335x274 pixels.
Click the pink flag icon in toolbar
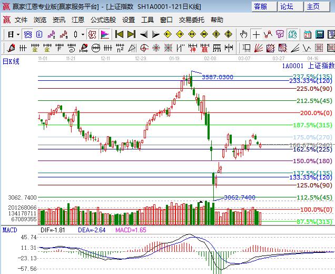[105, 34]
